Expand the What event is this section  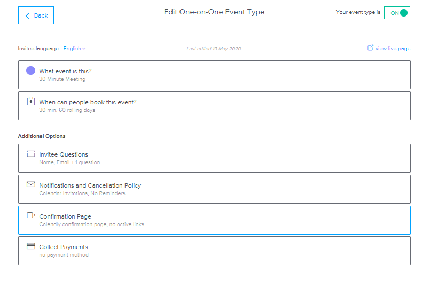coord(214,75)
